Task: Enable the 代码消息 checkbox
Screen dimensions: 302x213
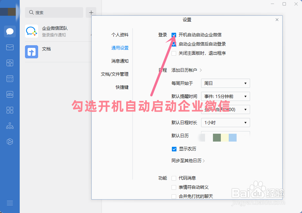Action: (x=174, y=178)
